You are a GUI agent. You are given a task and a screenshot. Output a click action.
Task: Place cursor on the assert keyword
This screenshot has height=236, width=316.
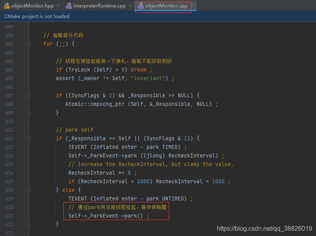[65, 78]
